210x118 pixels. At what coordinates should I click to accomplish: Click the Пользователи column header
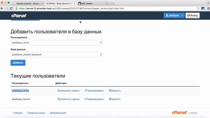coord(20,83)
